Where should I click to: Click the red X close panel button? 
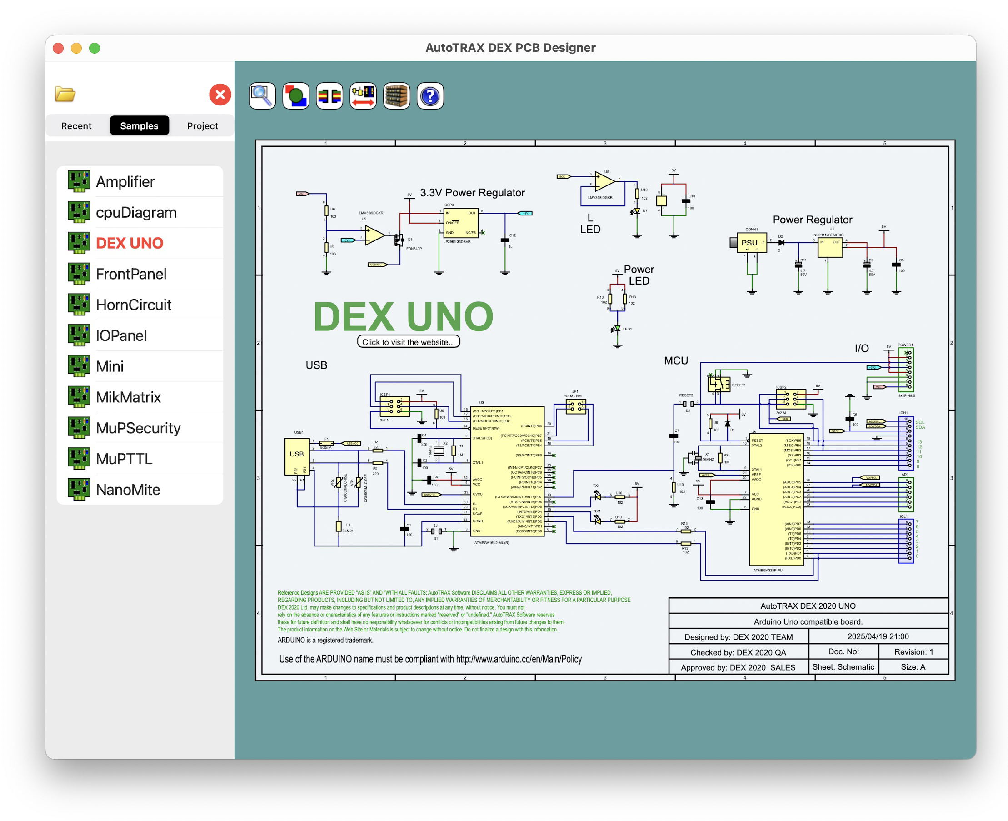tap(220, 95)
